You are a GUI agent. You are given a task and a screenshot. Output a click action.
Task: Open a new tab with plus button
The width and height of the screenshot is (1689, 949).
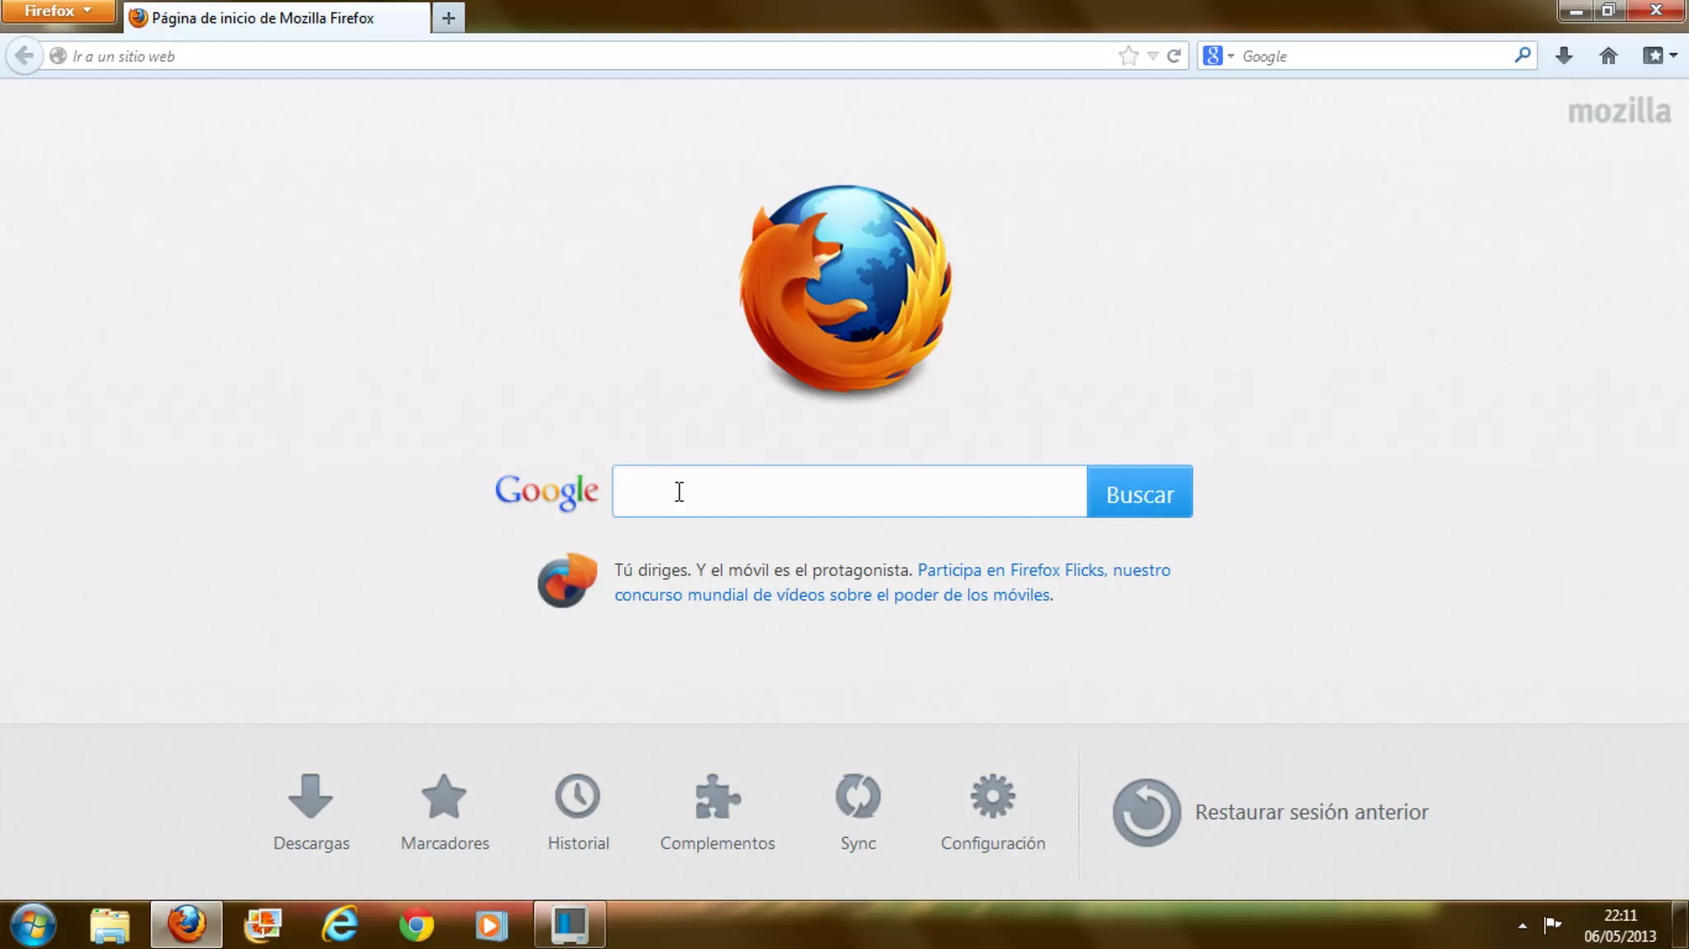[x=449, y=18]
